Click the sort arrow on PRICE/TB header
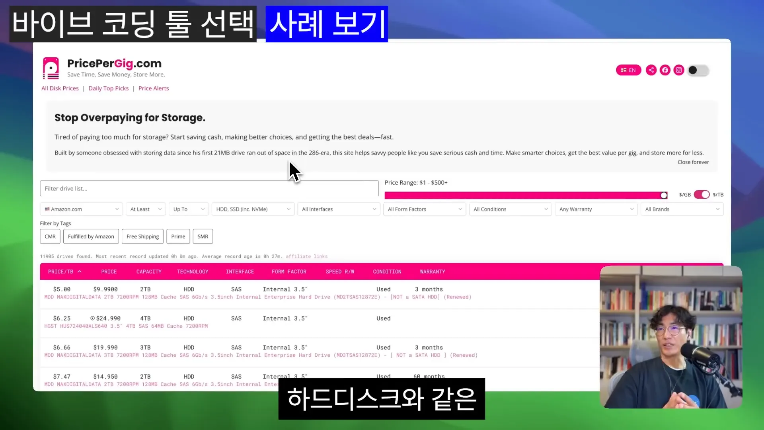This screenshot has width=764, height=430. click(x=80, y=272)
